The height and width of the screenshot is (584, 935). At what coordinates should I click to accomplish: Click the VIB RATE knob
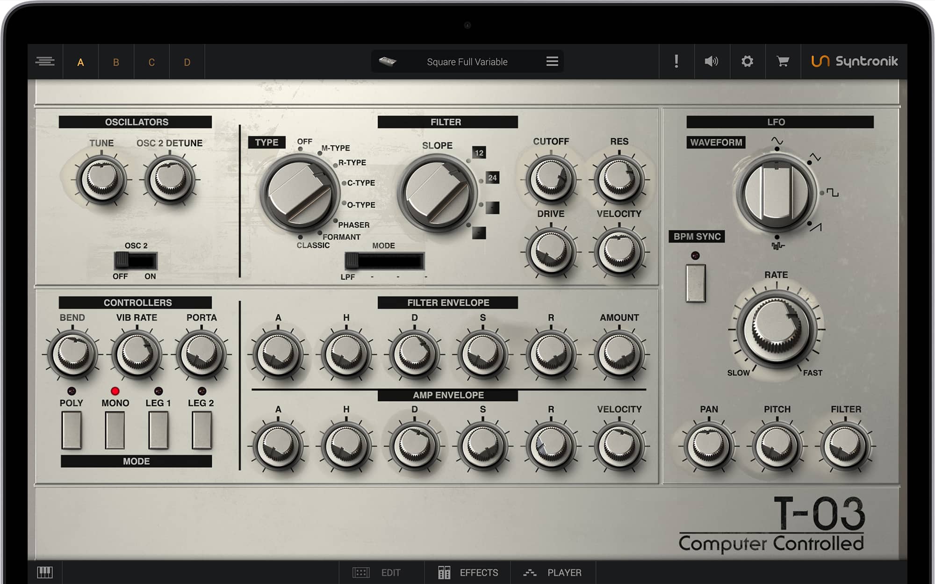(x=137, y=354)
